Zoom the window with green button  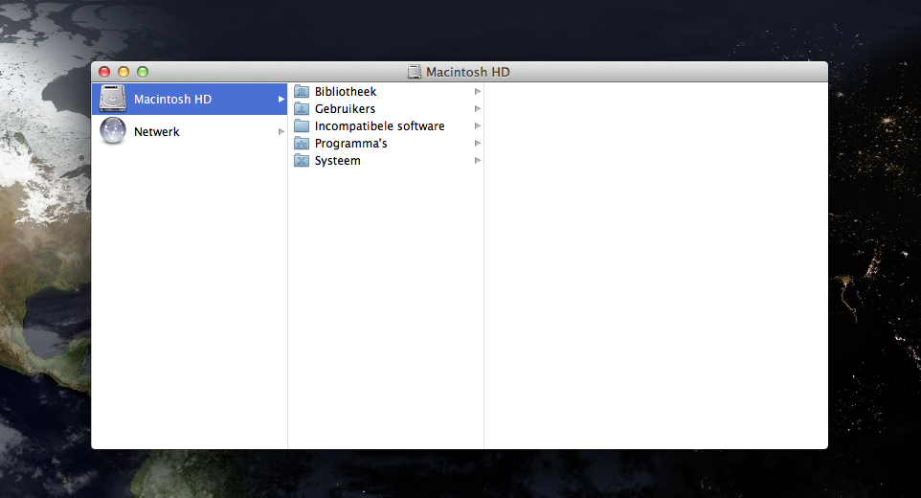[x=143, y=72]
